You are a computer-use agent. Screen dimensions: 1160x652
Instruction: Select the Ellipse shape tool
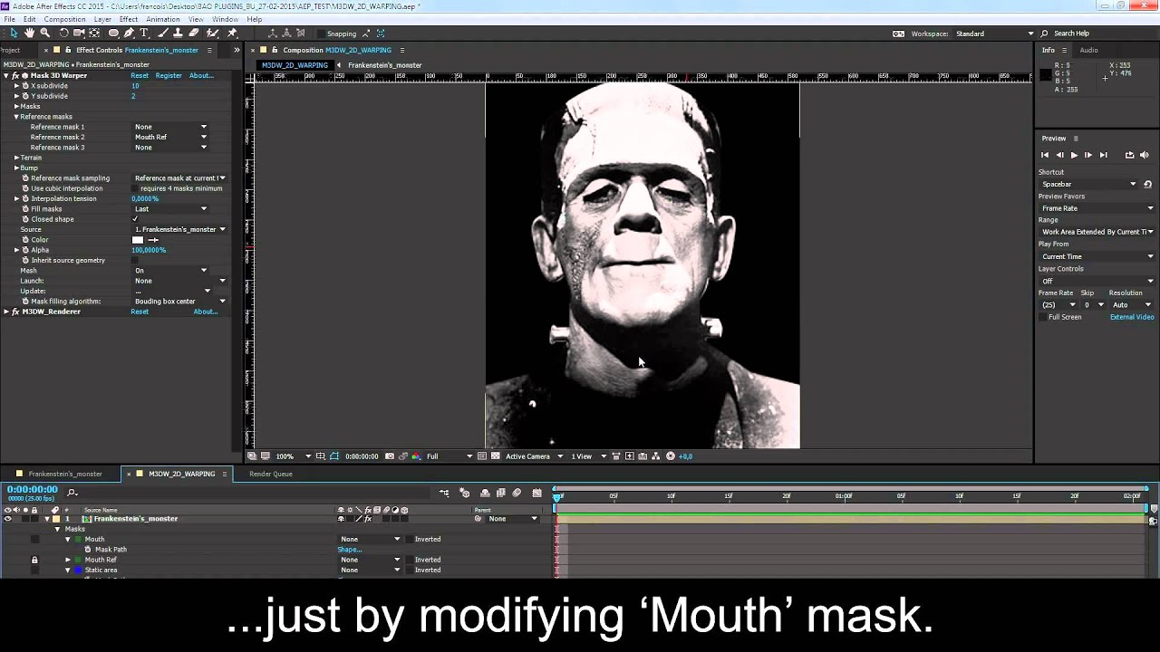114,34
